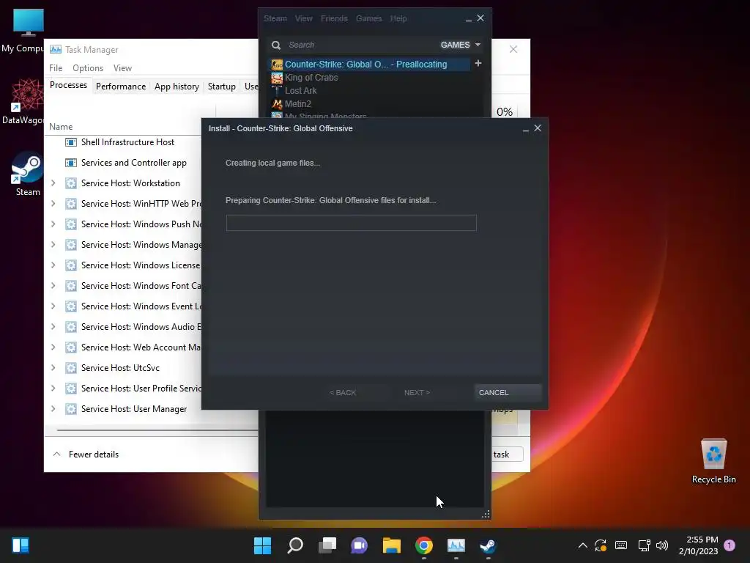Click the Service Host: Workstation gear icon

71,183
